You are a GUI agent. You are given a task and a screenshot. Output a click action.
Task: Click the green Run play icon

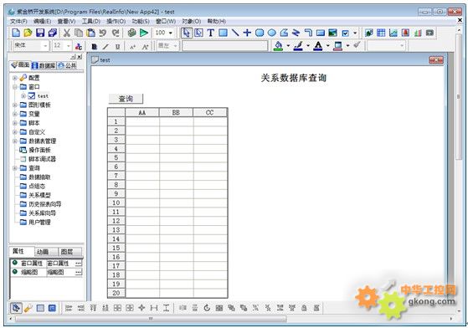144,33
